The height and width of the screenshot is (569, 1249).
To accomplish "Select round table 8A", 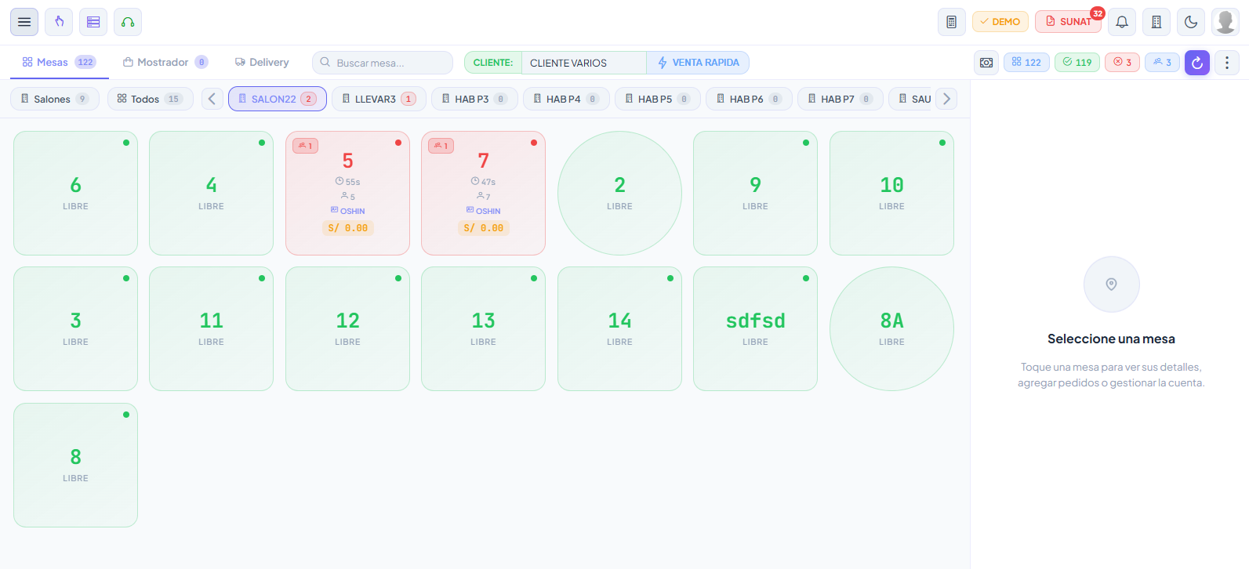I will click(x=891, y=328).
